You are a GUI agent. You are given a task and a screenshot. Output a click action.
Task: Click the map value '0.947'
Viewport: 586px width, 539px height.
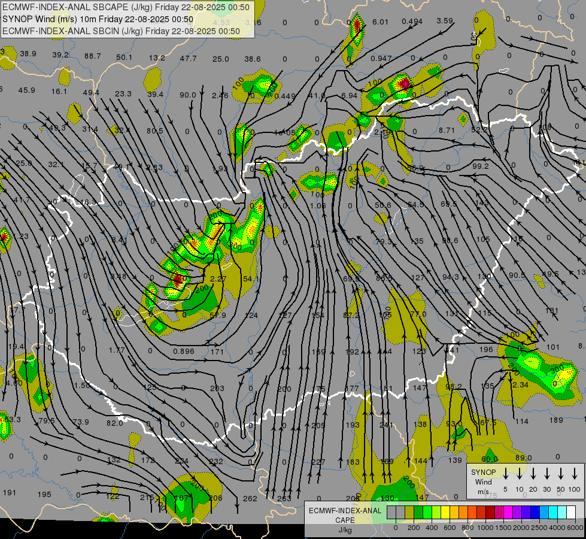(x=381, y=58)
